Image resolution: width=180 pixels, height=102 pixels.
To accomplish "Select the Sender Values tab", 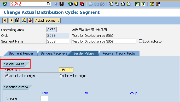I will point(84,53).
